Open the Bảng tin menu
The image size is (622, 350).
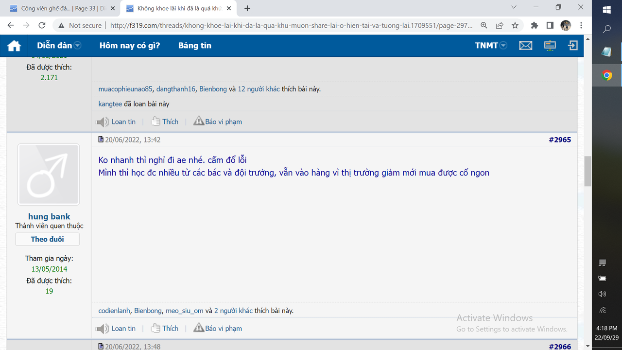point(195,46)
